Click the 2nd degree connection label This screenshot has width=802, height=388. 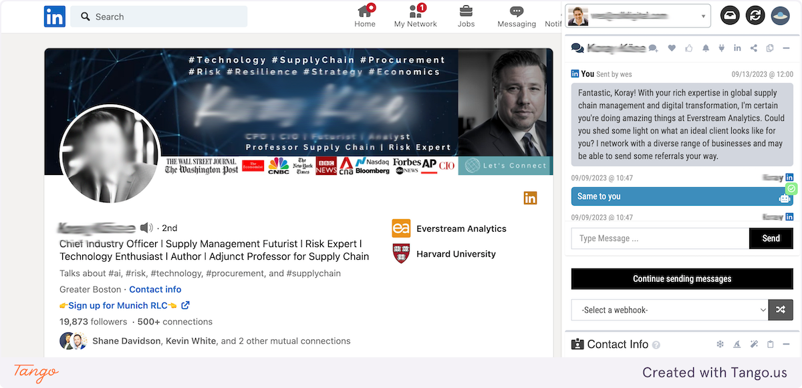170,228
